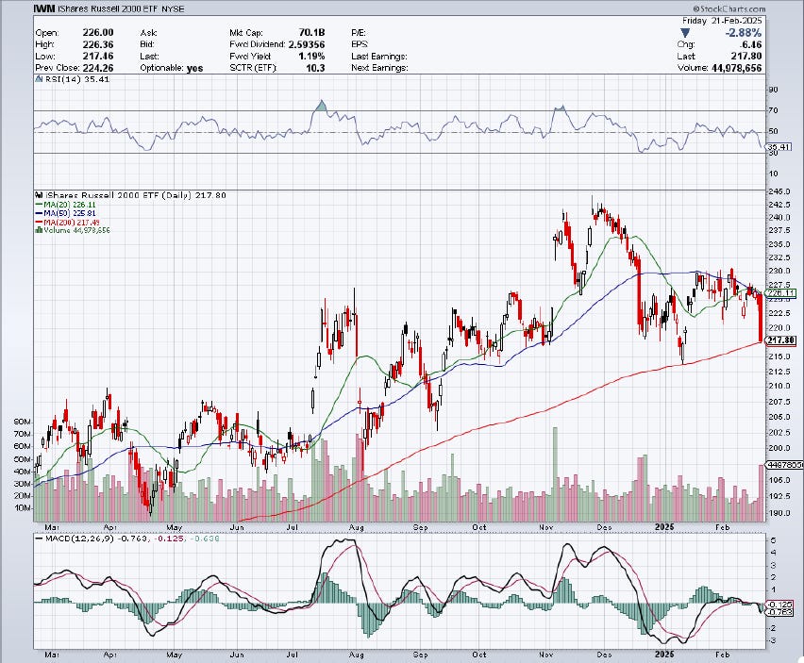Click the -2.88% percent change value
The height and width of the screenshot is (663, 804).
click(x=743, y=33)
